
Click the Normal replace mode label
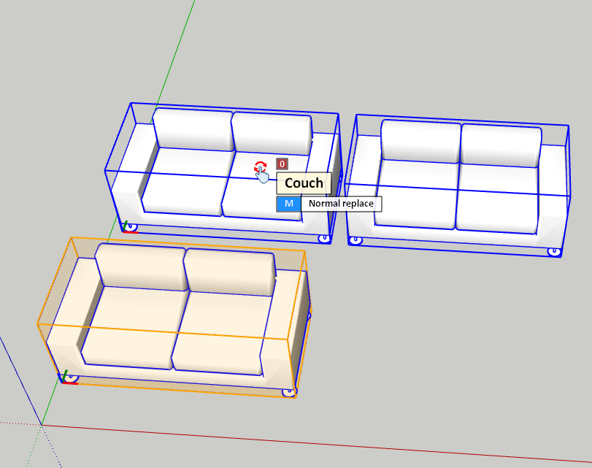click(341, 204)
